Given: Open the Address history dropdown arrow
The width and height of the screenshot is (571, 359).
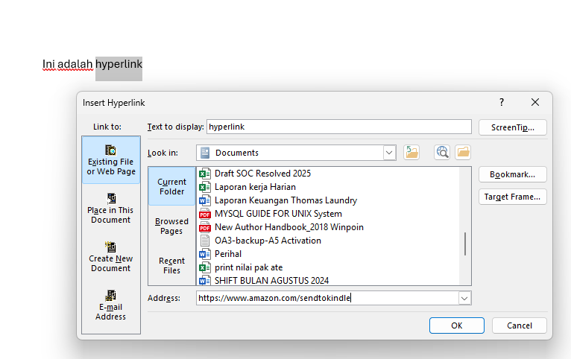Looking at the screenshot, I should (x=464, y=298).
